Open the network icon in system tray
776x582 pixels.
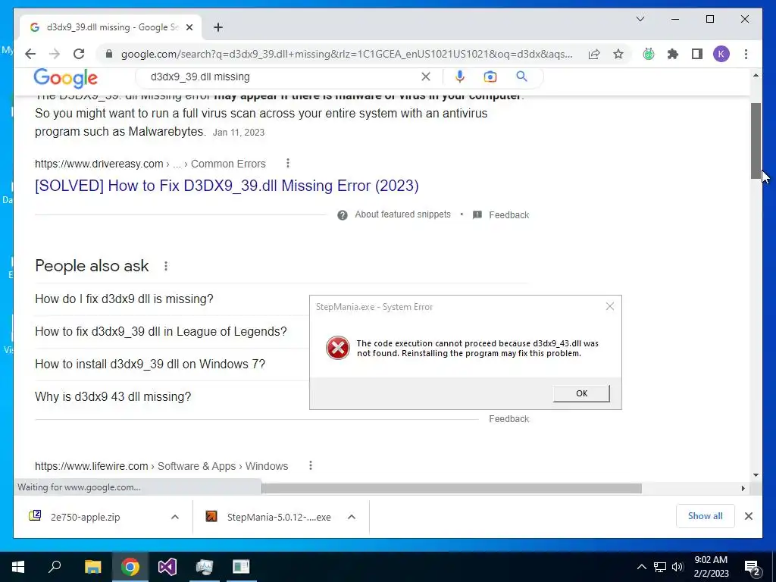(x=660, y=567)
